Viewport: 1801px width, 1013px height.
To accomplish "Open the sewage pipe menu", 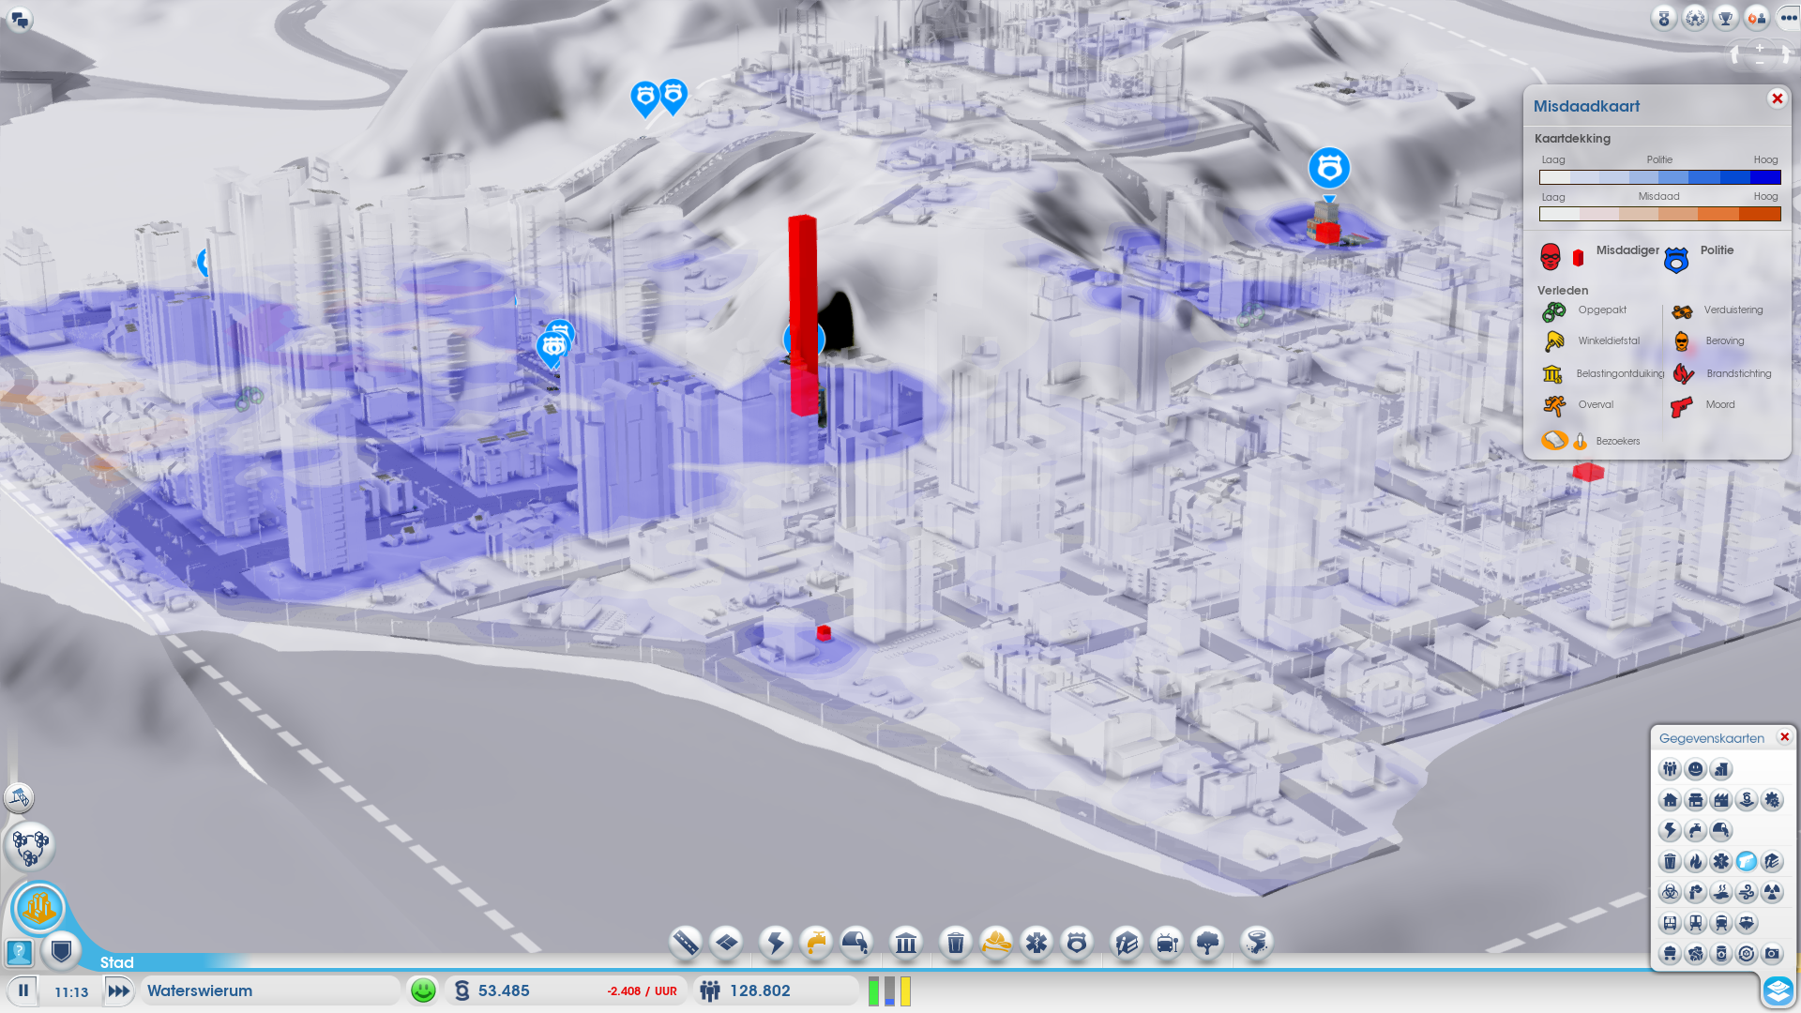I will [856, 942].
